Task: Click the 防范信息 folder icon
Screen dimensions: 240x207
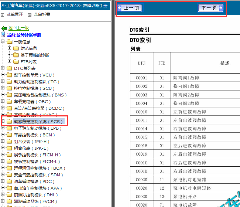Action: [x=16, y=48]
